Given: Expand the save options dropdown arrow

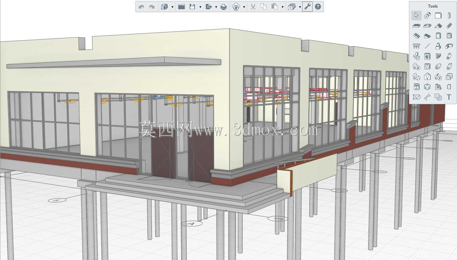Looking at the screenshot, I should click(x=200, y=7).
